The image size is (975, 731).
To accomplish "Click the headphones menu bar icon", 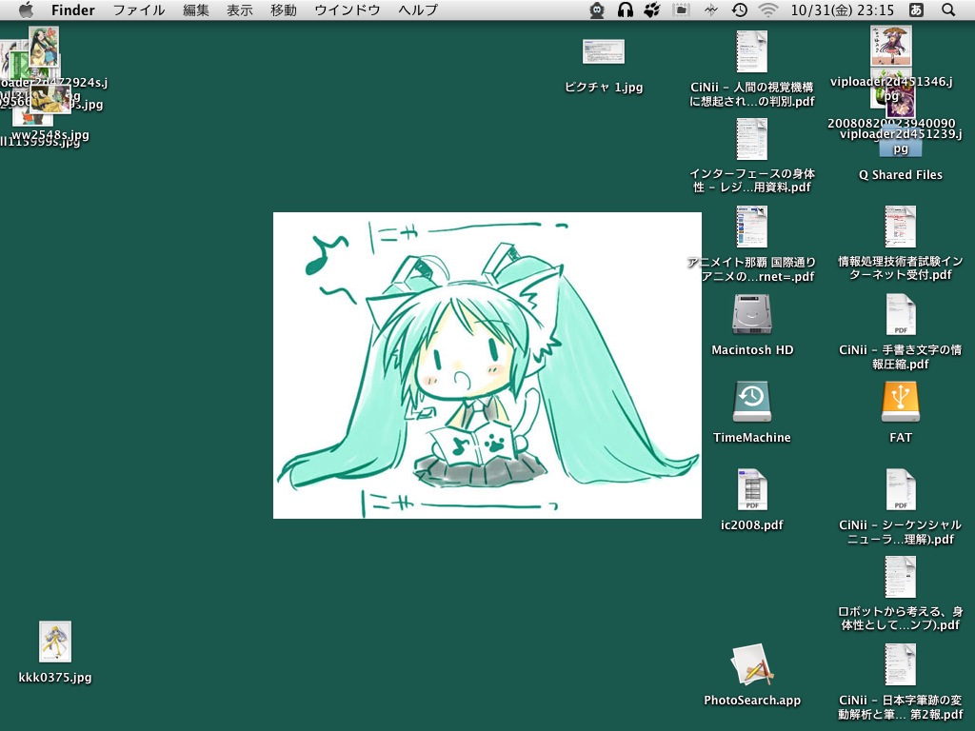I will pos(625,10).
